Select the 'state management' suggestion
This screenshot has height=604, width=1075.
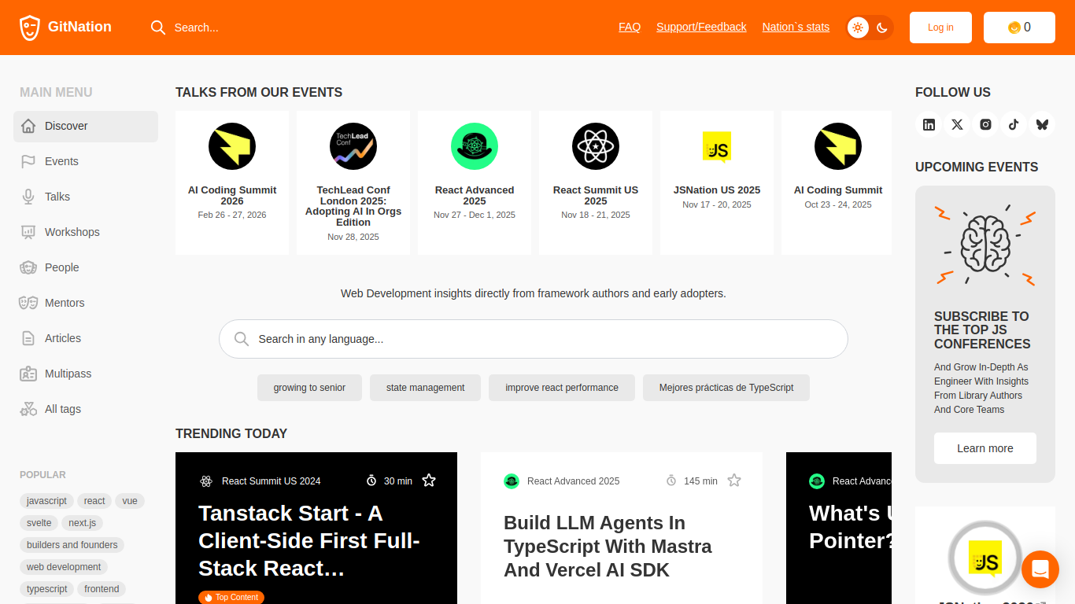(425, 388)
